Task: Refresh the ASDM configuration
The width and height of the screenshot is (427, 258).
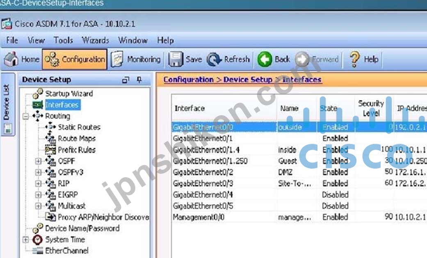Action: click(228, 59)
